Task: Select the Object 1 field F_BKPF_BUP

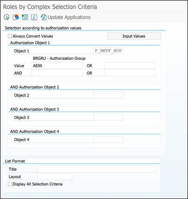Action: (x=108, y=51)
